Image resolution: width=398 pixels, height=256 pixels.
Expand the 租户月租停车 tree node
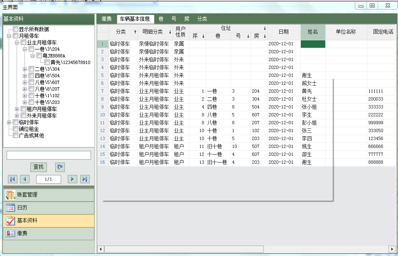tap(17, 109)
